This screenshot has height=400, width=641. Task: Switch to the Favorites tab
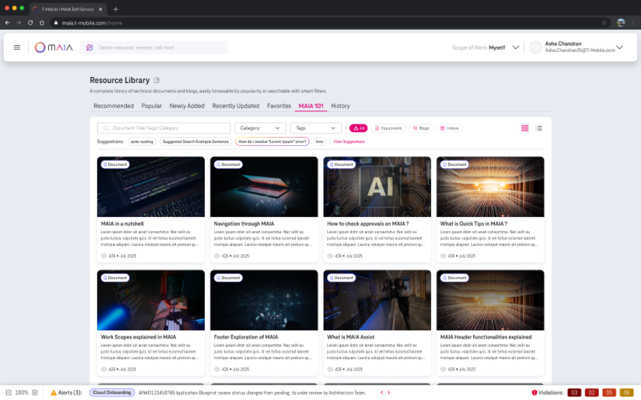(x=279, y=106)
